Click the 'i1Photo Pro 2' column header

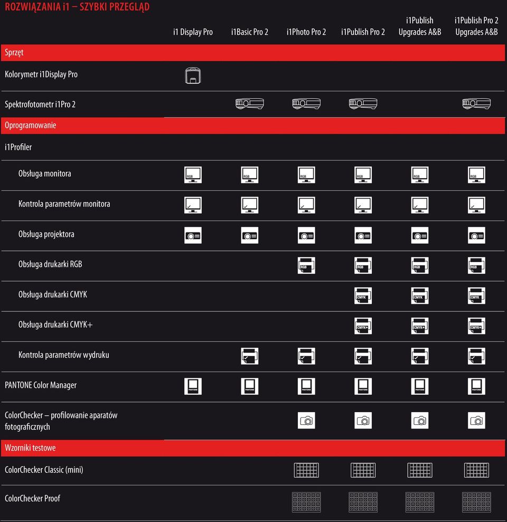pyautogui.click(x=306, y=32)
